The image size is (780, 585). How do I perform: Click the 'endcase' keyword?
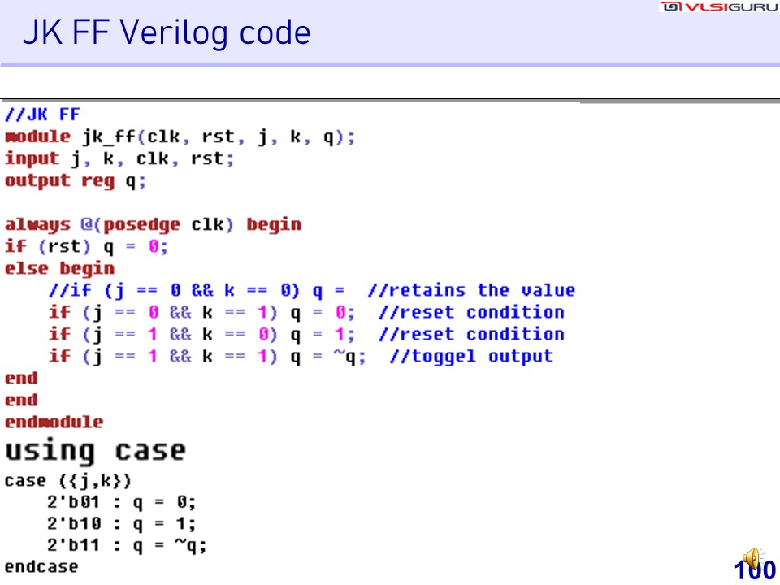41,566
